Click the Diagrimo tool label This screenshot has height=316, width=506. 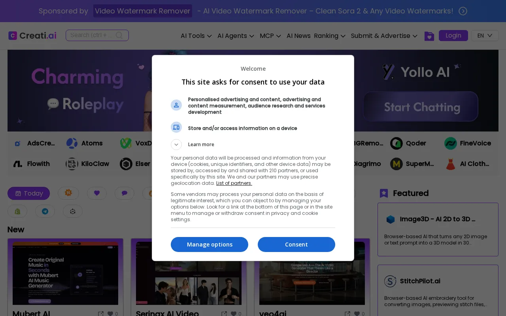pos(367,164)
